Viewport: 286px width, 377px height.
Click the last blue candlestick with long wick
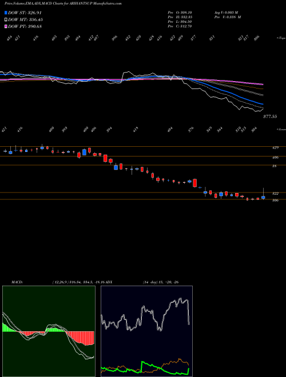(x=263, y=197)
